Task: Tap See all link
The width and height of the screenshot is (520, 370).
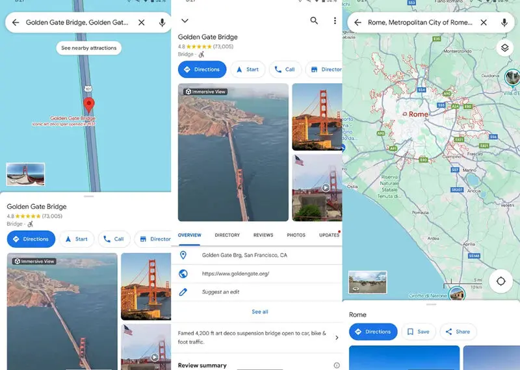Action: click(260, 311)
